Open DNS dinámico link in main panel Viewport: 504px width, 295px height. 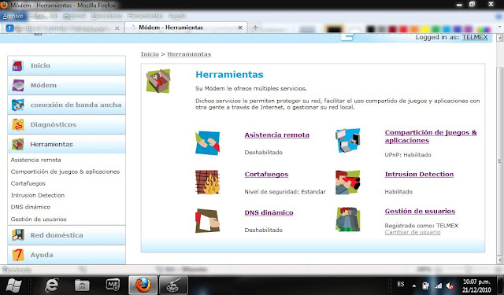point(269,212)
